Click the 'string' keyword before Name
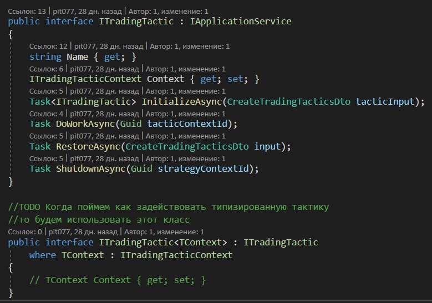Screen dimensions: 432x303 [45, 57]
